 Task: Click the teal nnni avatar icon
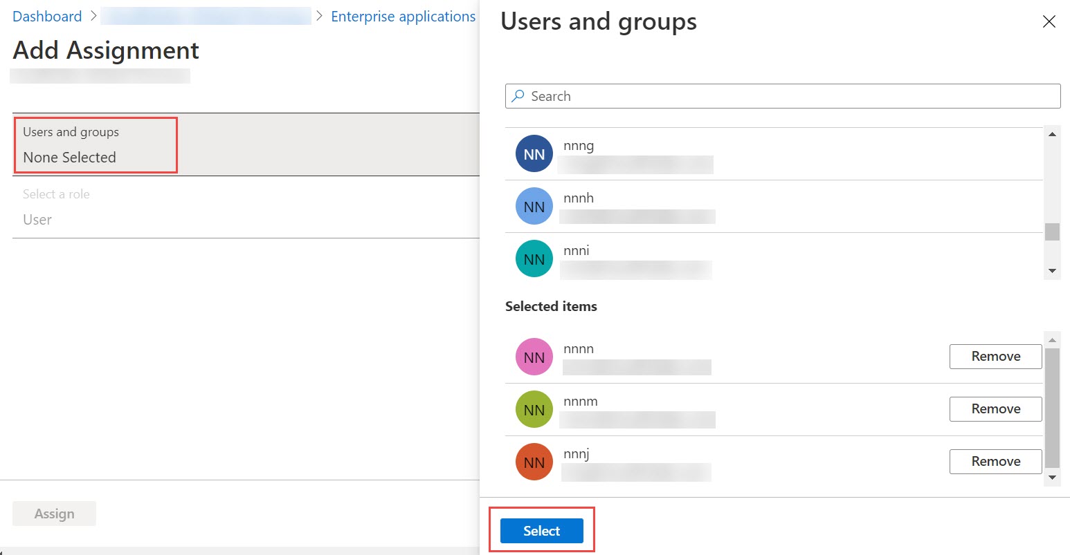pyautogui.click(x=534, y=259)
